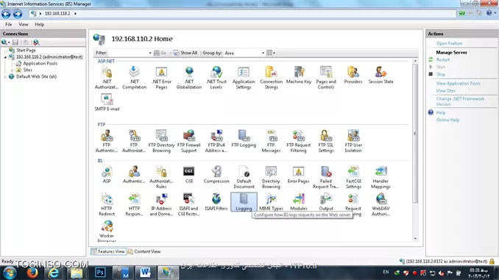Open the File menu
The height and width of the screenshot is (280, 499).
coord(9,24)
